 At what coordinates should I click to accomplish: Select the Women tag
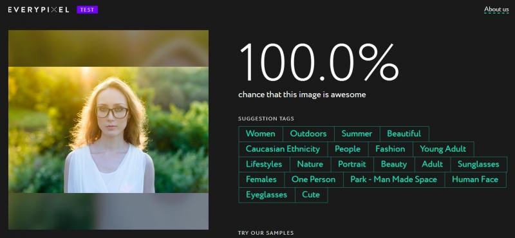click(x=261, y=134)
